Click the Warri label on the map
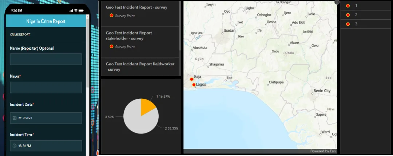 click(325, 132)
